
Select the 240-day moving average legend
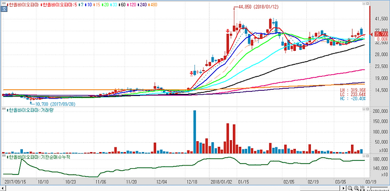tap(142, 5)
